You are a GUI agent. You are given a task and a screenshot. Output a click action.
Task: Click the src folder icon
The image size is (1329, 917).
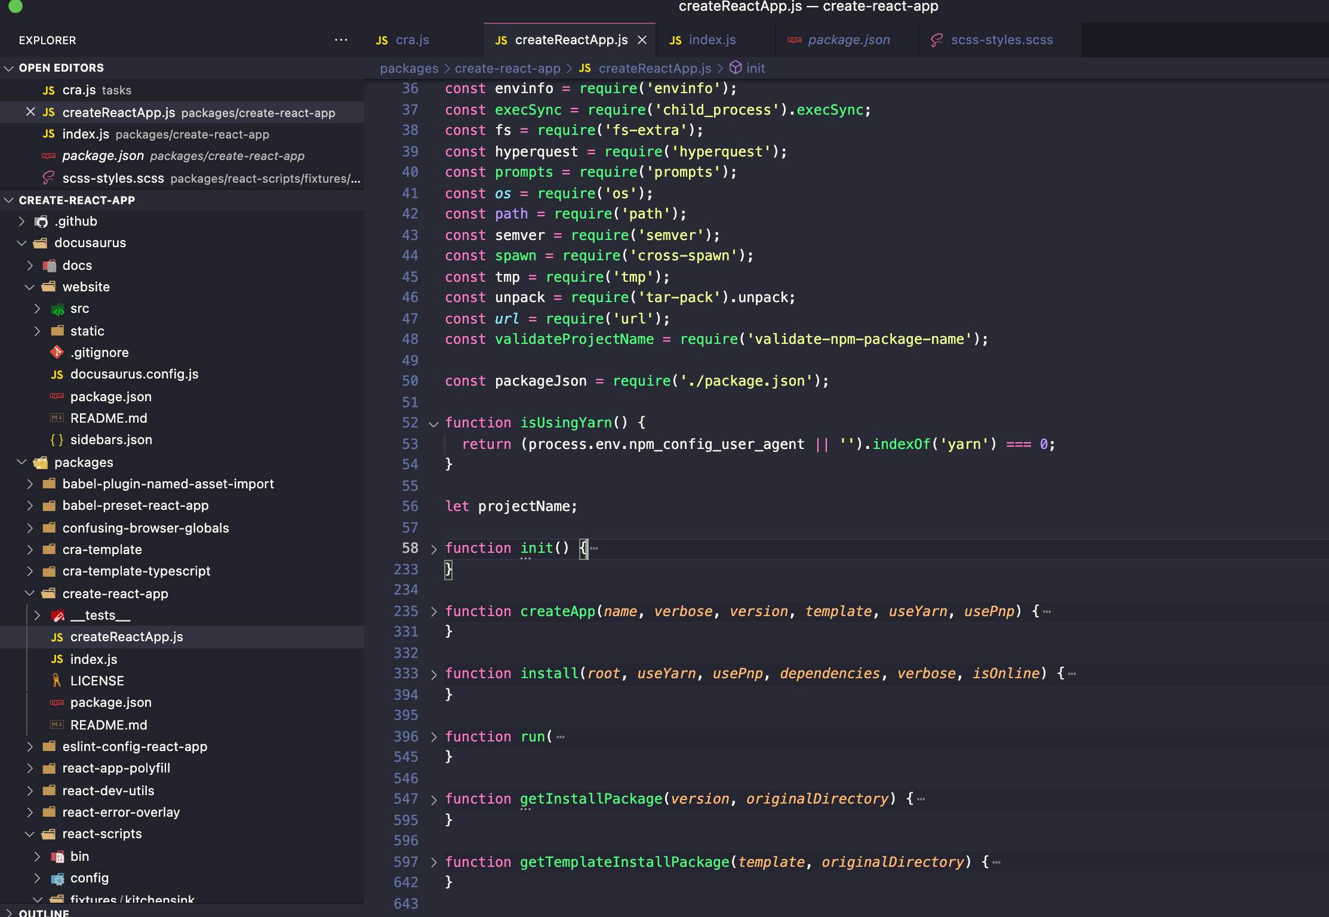tap(58, 309)
